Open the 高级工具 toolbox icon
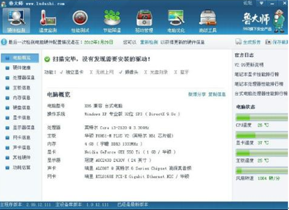This screenshot has width=289, height=210. click(x=208, y=20)
